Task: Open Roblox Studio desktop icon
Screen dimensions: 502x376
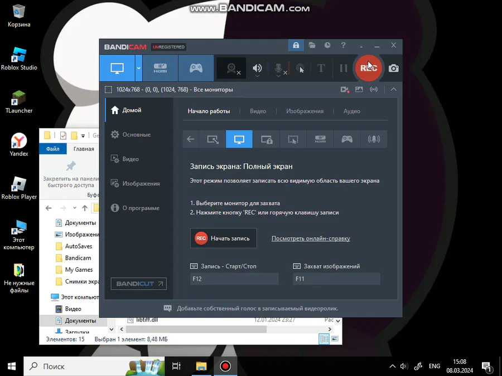Action: 19,59
